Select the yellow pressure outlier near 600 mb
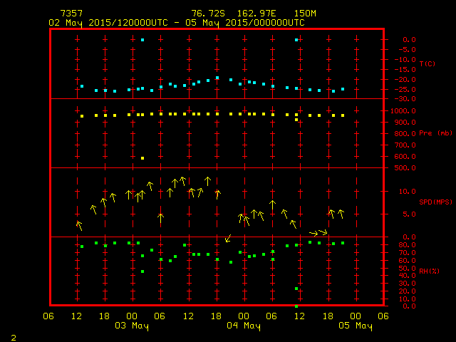Screen dimensions: 456x342 pyautogui.click(x=142, y=158)
